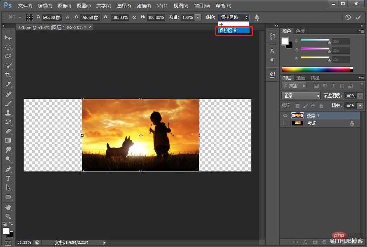This screenshot has width=367, height=247.
Task: Open the 数量 amount slider arrow
Action: tap(198, 17)
